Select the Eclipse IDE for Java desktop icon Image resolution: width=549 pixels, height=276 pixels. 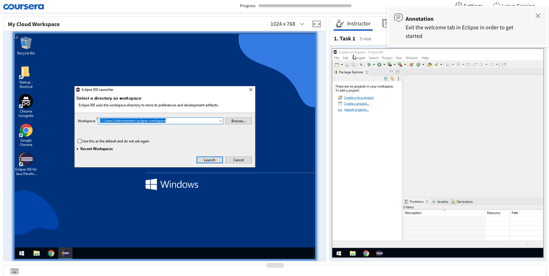pos(26,164)
